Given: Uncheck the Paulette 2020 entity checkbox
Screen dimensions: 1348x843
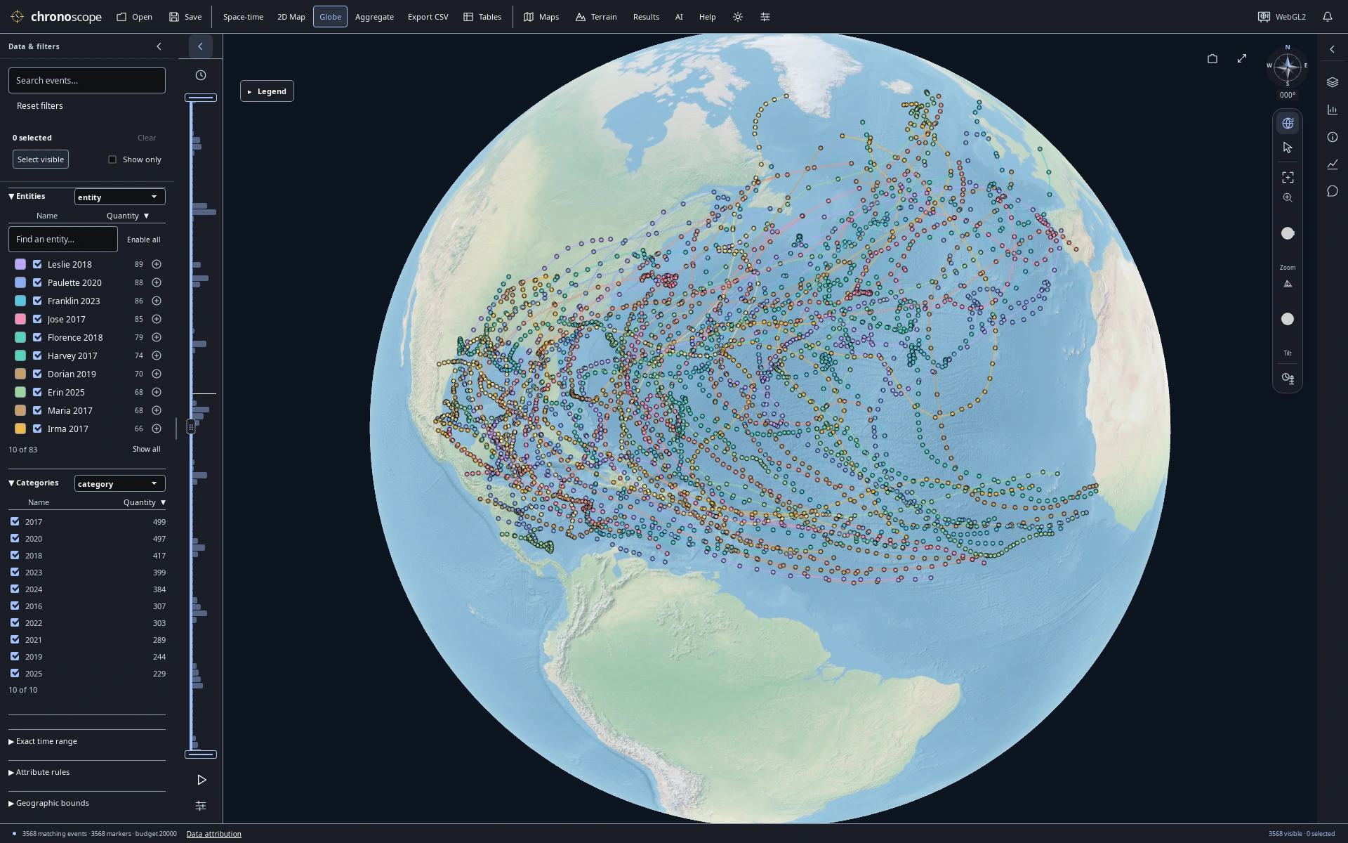Looking at the screenshot, I should 37,282.
